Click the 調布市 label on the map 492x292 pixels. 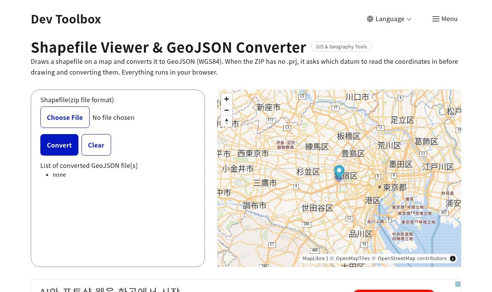click(254, 206)
